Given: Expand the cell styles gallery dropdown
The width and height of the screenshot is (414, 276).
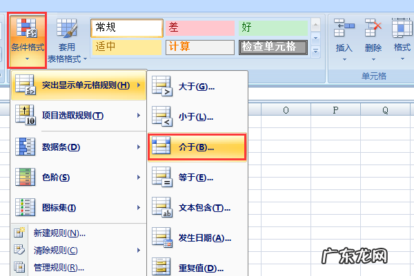Looking at the screenshot, I should point(316,51).
